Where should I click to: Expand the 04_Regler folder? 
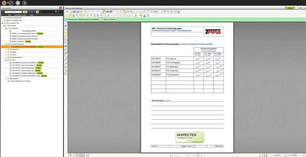[6, 52]
